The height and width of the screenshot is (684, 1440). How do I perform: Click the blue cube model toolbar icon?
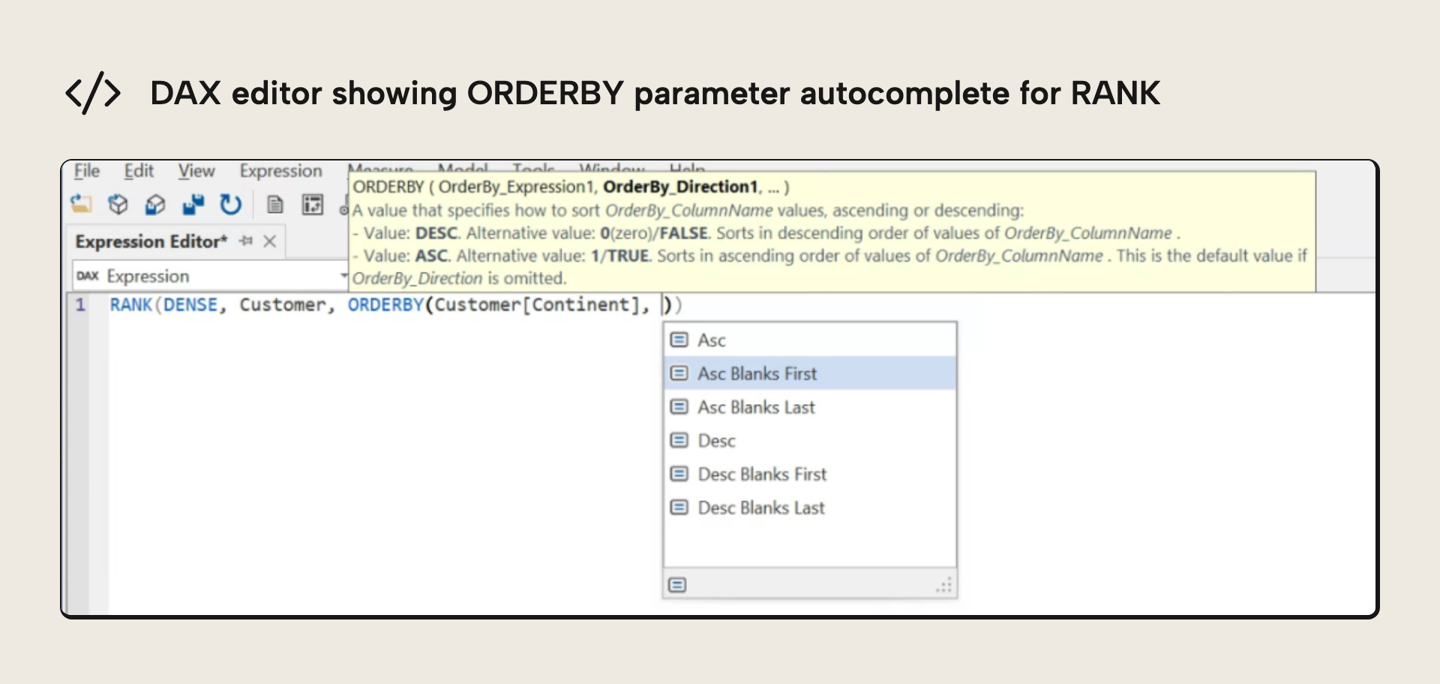coord(155,204)
